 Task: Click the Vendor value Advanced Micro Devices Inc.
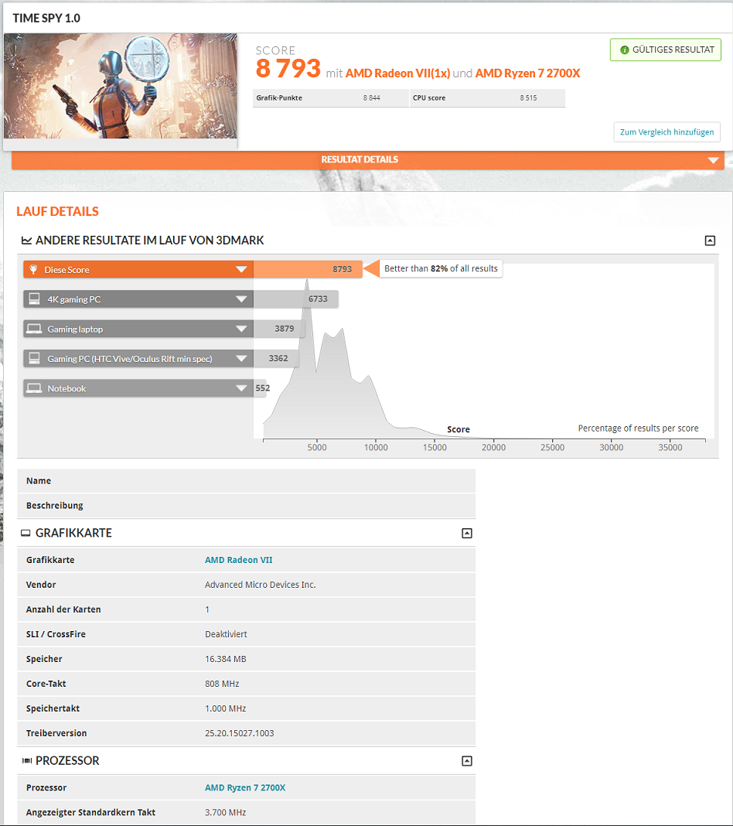[x=260, y=585]
